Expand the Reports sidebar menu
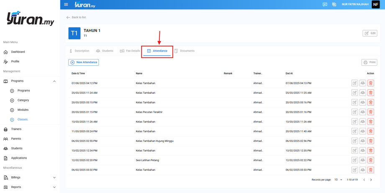Screen dimensions: 385x193 point(54,187)
